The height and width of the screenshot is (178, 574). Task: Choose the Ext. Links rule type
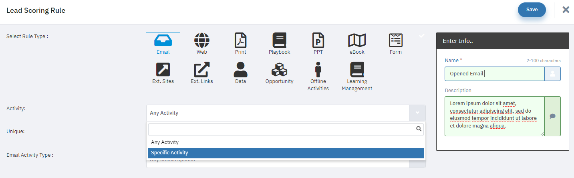202,73
